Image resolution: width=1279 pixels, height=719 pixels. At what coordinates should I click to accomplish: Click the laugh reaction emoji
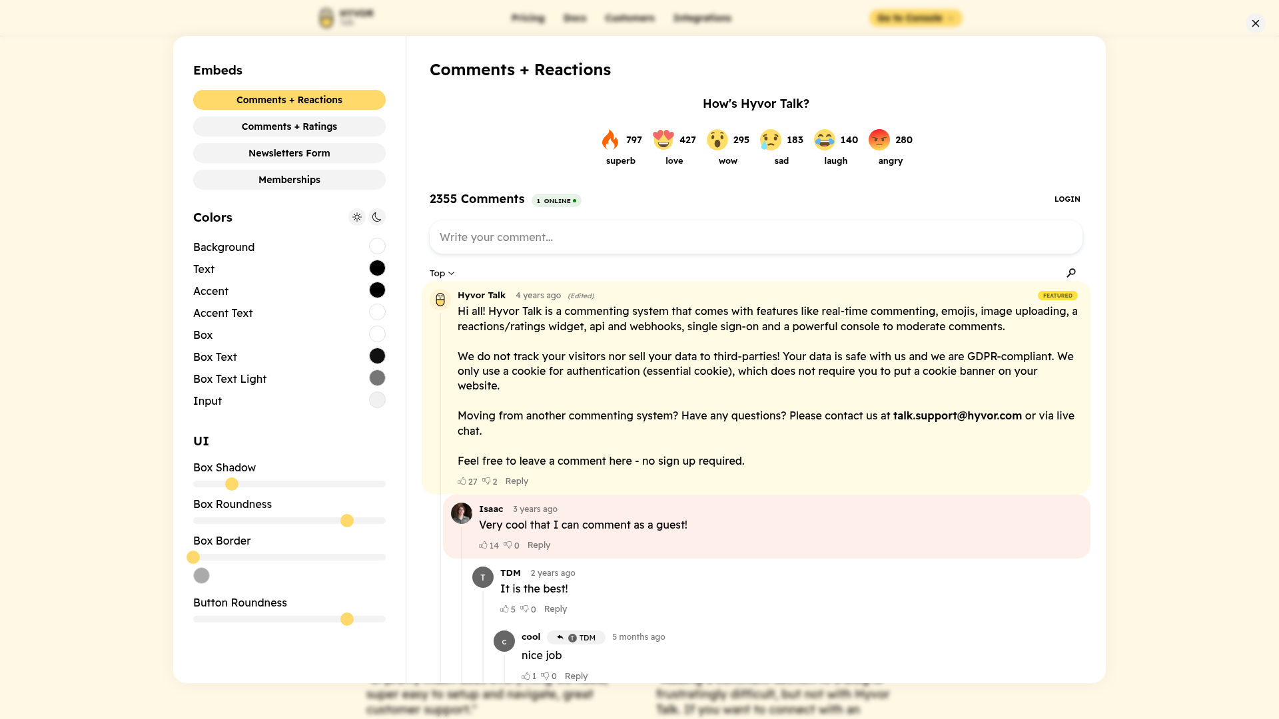click(824, 140)
